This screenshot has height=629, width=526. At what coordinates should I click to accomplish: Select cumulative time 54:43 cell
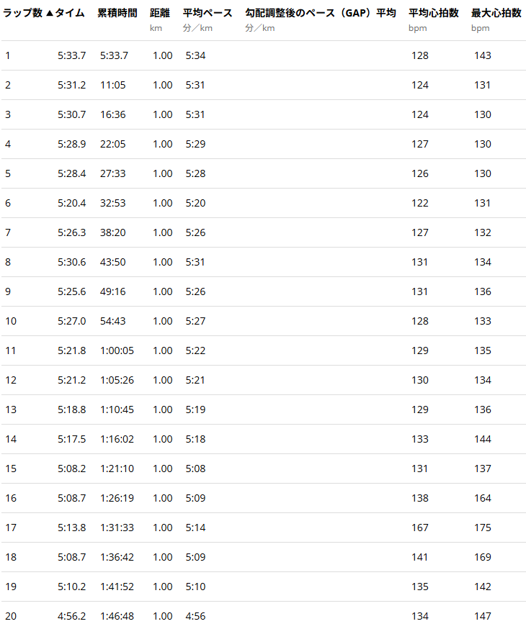click(x=113, y=321)
